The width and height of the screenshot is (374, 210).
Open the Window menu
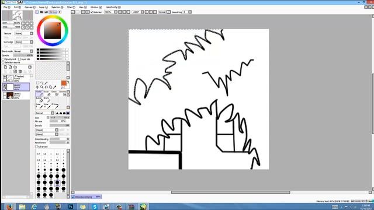96,8
